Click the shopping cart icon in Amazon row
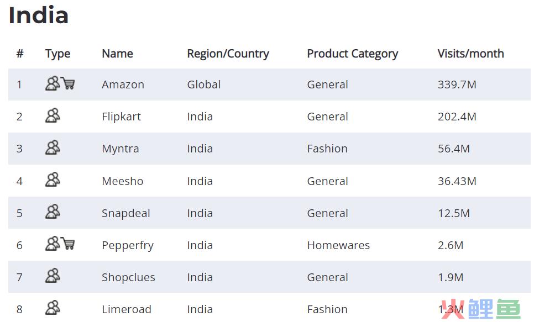Viewport: 534px width, 322px height. coord(68,83)
